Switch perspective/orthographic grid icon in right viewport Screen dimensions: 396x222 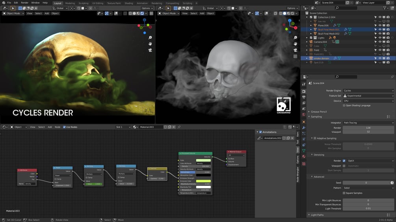point(295,56)
